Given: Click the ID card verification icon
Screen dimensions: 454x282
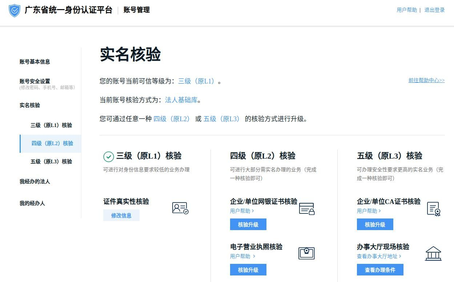Looking at the screenshot, I should tap(180, 208).
